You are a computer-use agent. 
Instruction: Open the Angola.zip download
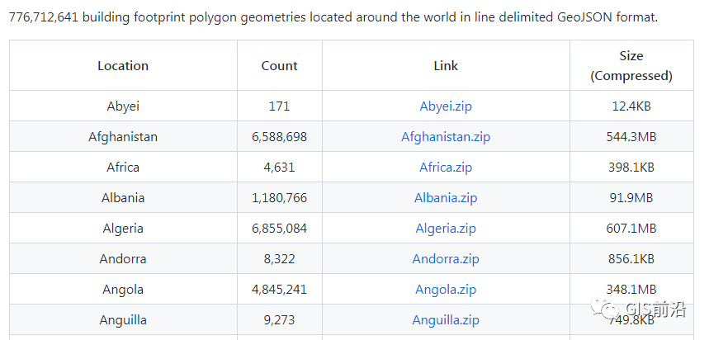pyautogui.click(x=446, y=290)
